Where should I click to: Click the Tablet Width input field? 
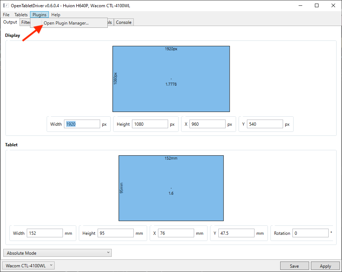coord(45,233)
